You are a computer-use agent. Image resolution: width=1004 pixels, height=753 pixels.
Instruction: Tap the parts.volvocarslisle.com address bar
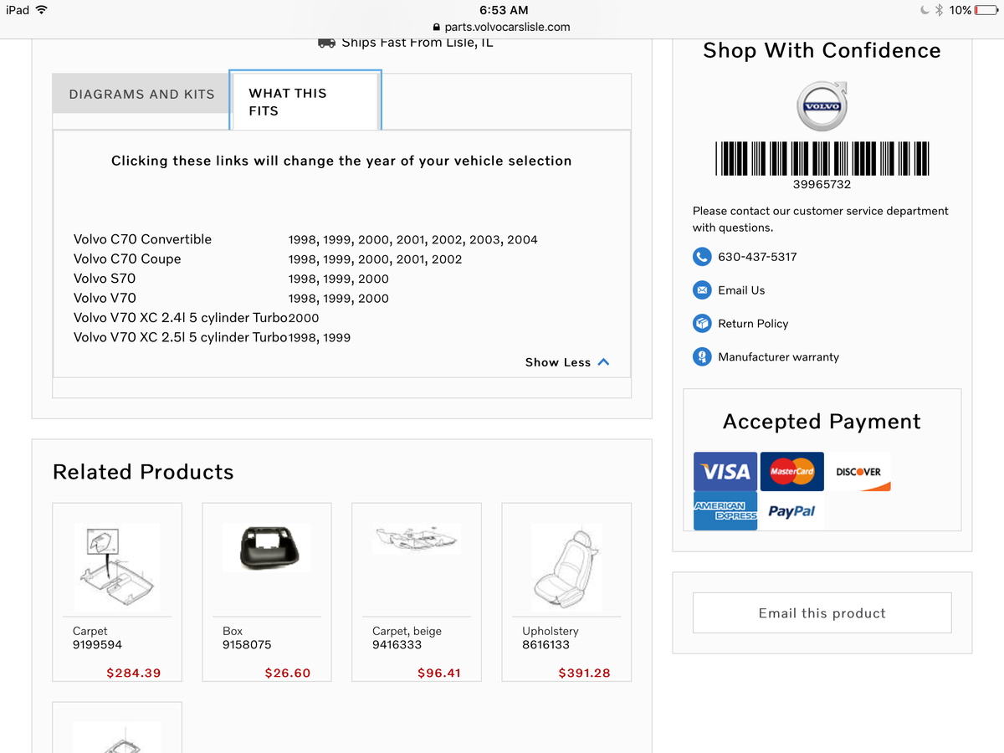click(x=502, y=27)
